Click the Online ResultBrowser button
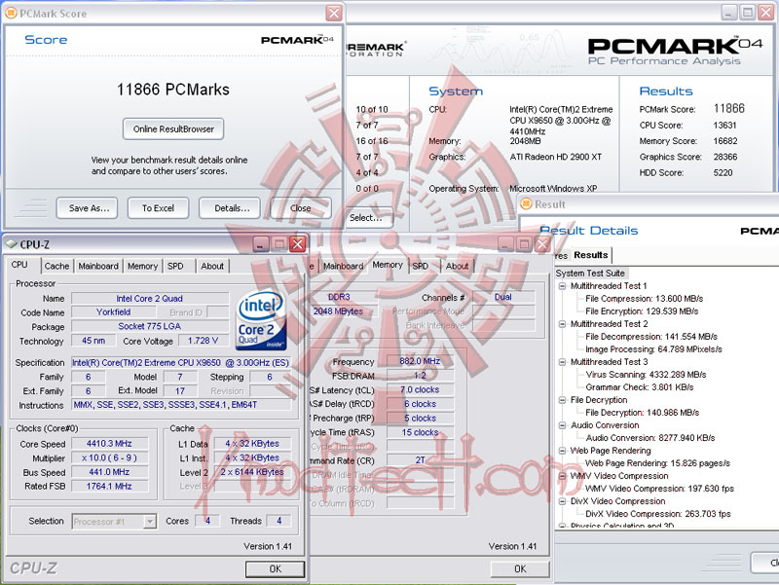The height and width of the screenshot is (585, 779). pos(173,129)
